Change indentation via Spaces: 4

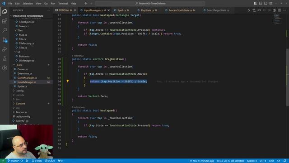[252, 161]
